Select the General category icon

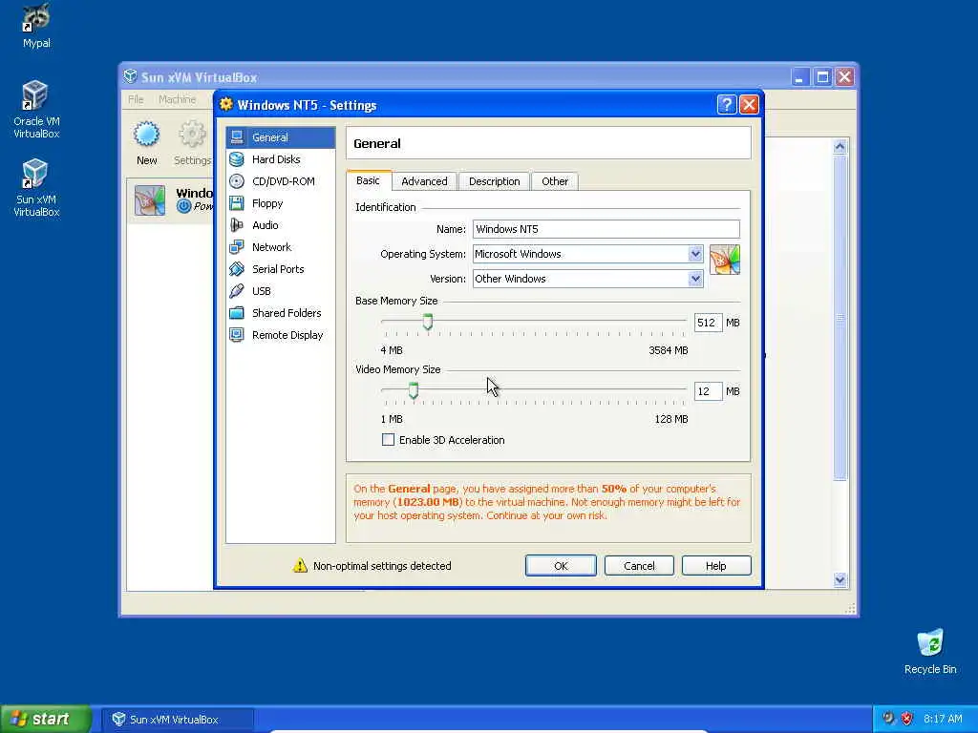(237, 137)
